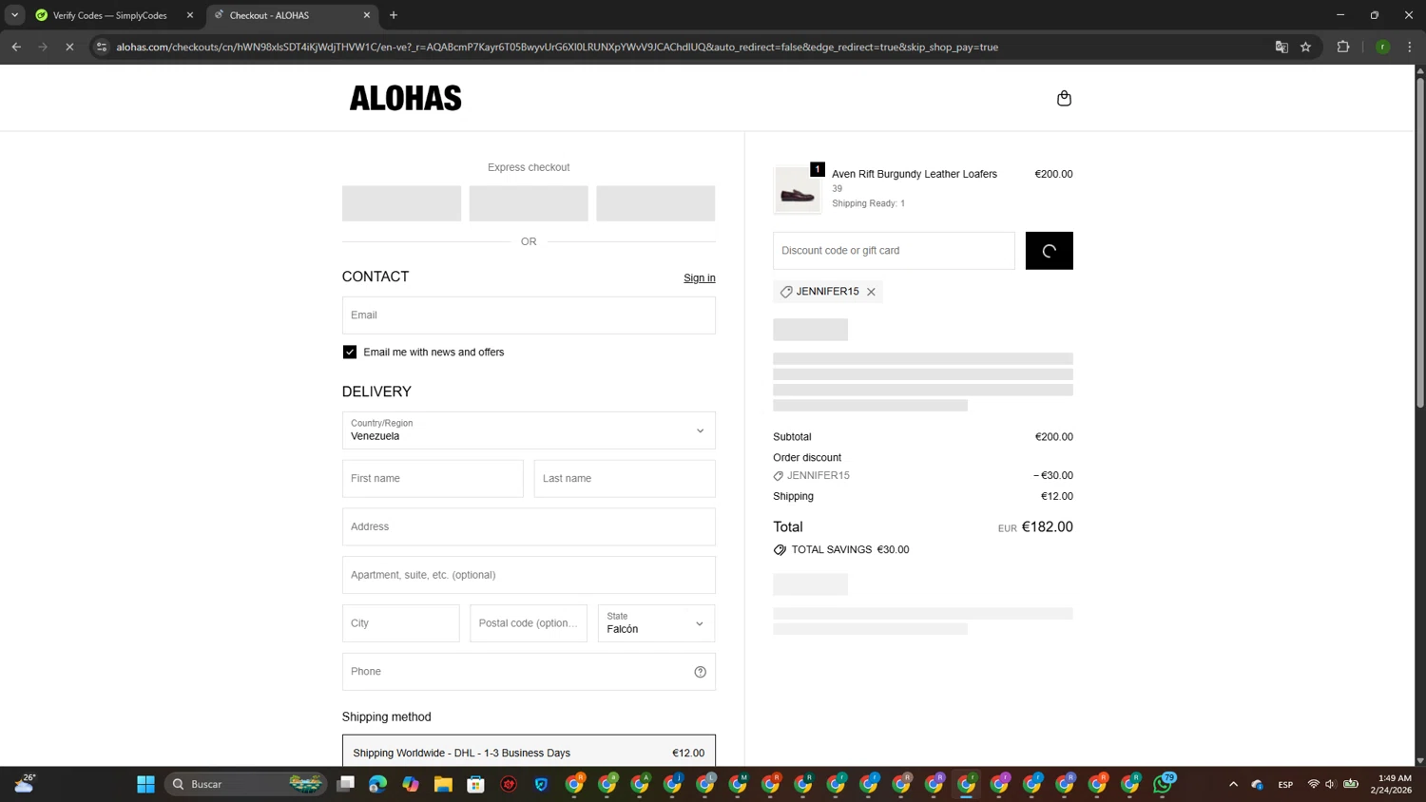Screen dimensions: 1426x802
Task: Close the Checkout - ALOHAS tab
Action: pos(367,15)
